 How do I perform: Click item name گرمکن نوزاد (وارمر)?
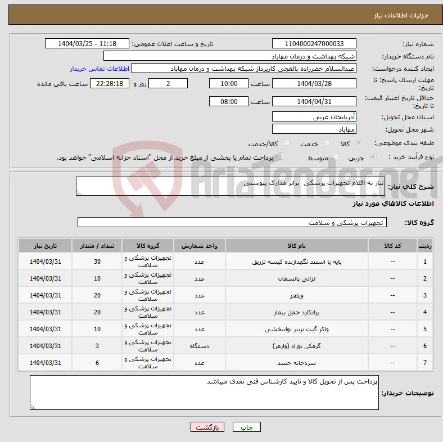click(x=297, y=346)
